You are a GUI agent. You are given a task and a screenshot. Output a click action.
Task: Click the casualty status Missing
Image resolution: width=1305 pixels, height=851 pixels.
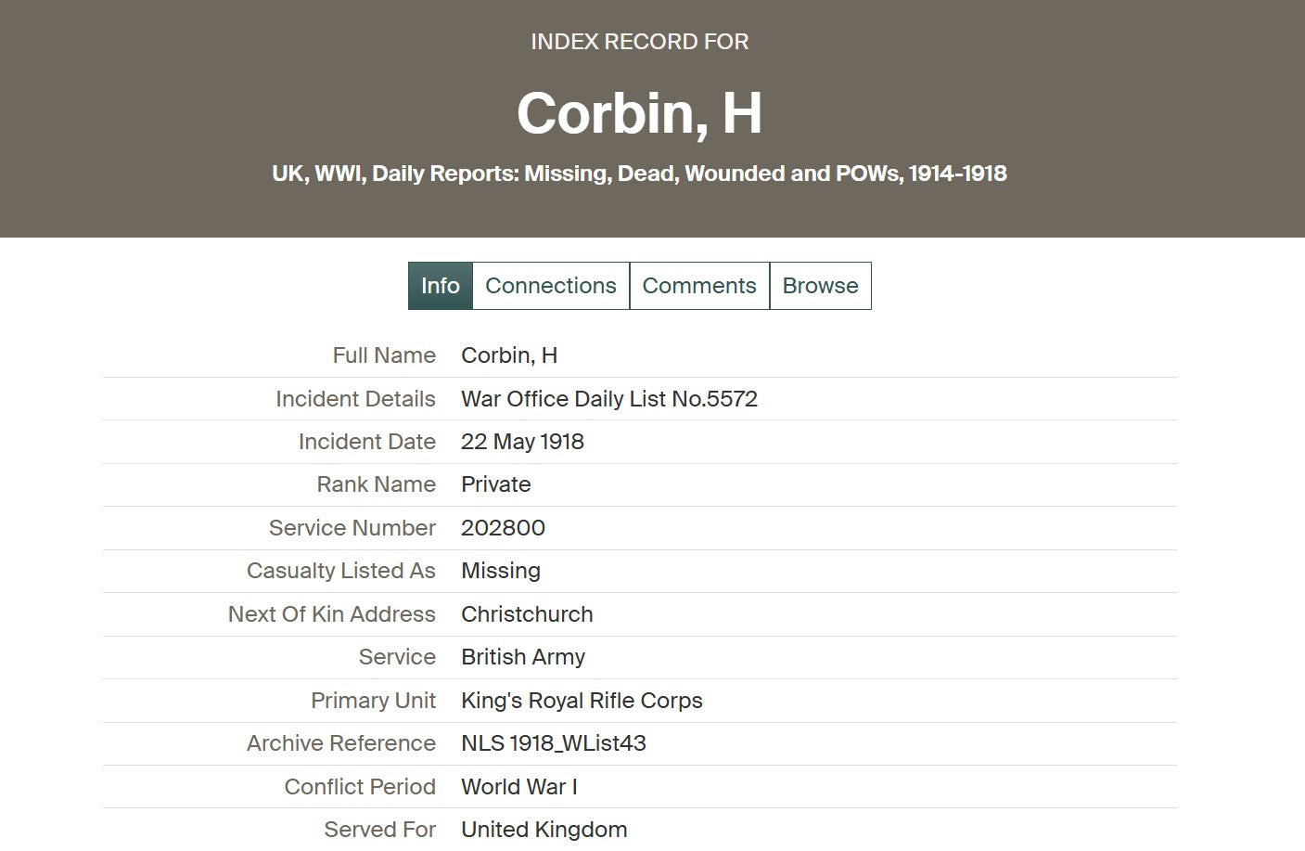point(501,571)
